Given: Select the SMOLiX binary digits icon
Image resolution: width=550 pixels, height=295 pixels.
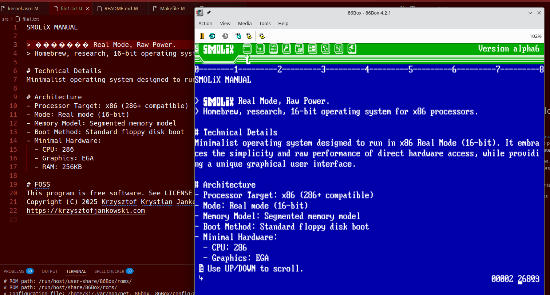Looking at the screenshot, I should click(300, 48).
